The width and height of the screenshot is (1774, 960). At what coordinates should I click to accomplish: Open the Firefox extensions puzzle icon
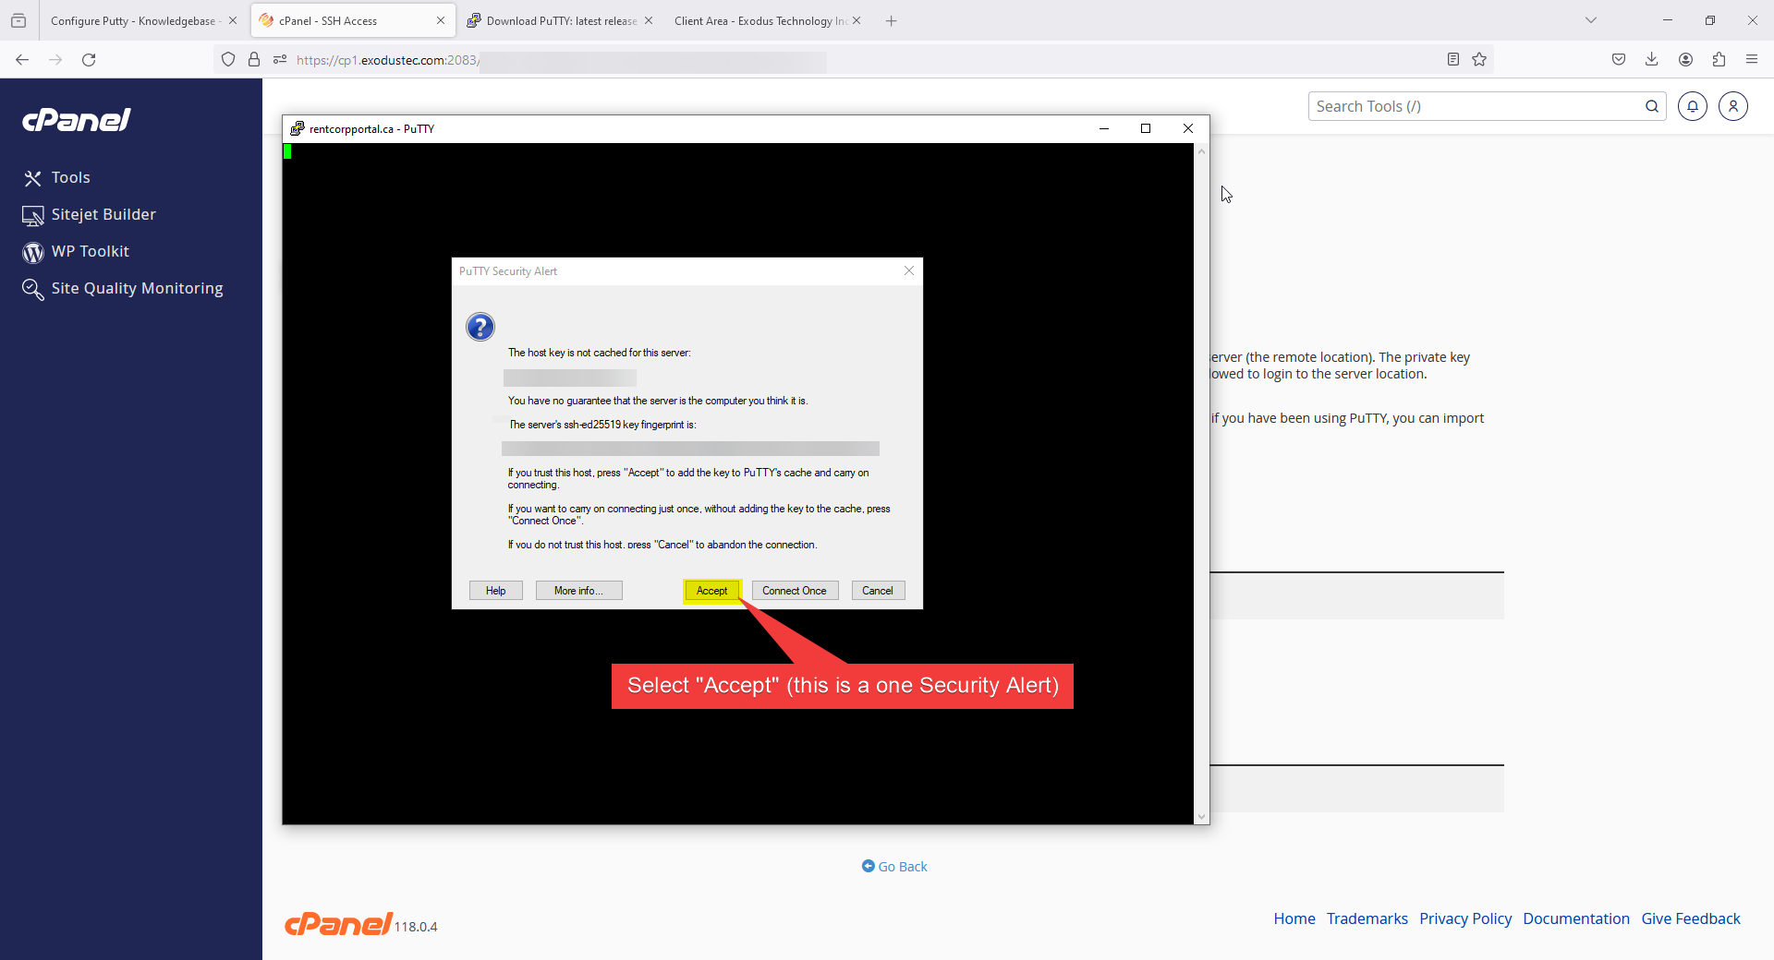point(1719,60)
